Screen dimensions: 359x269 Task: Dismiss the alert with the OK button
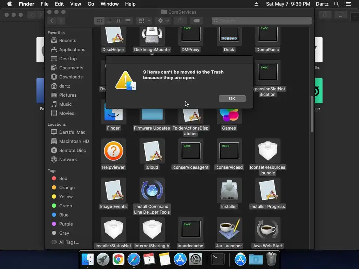(x=232, y=98)
